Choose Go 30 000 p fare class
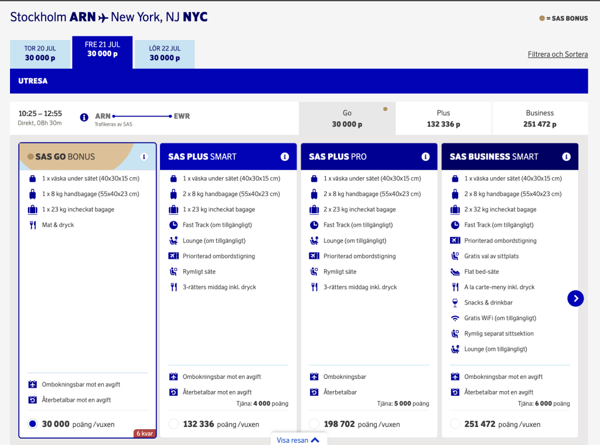Screen dimensions: 600x445 347,118
